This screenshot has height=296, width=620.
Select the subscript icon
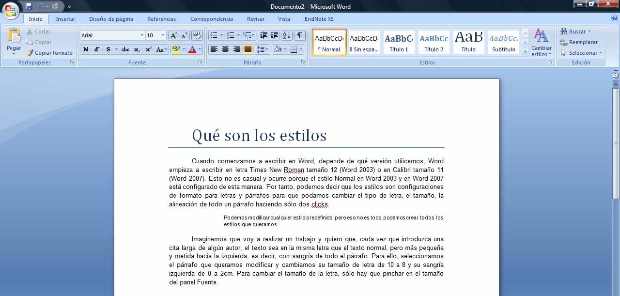(x=138, y=49)
